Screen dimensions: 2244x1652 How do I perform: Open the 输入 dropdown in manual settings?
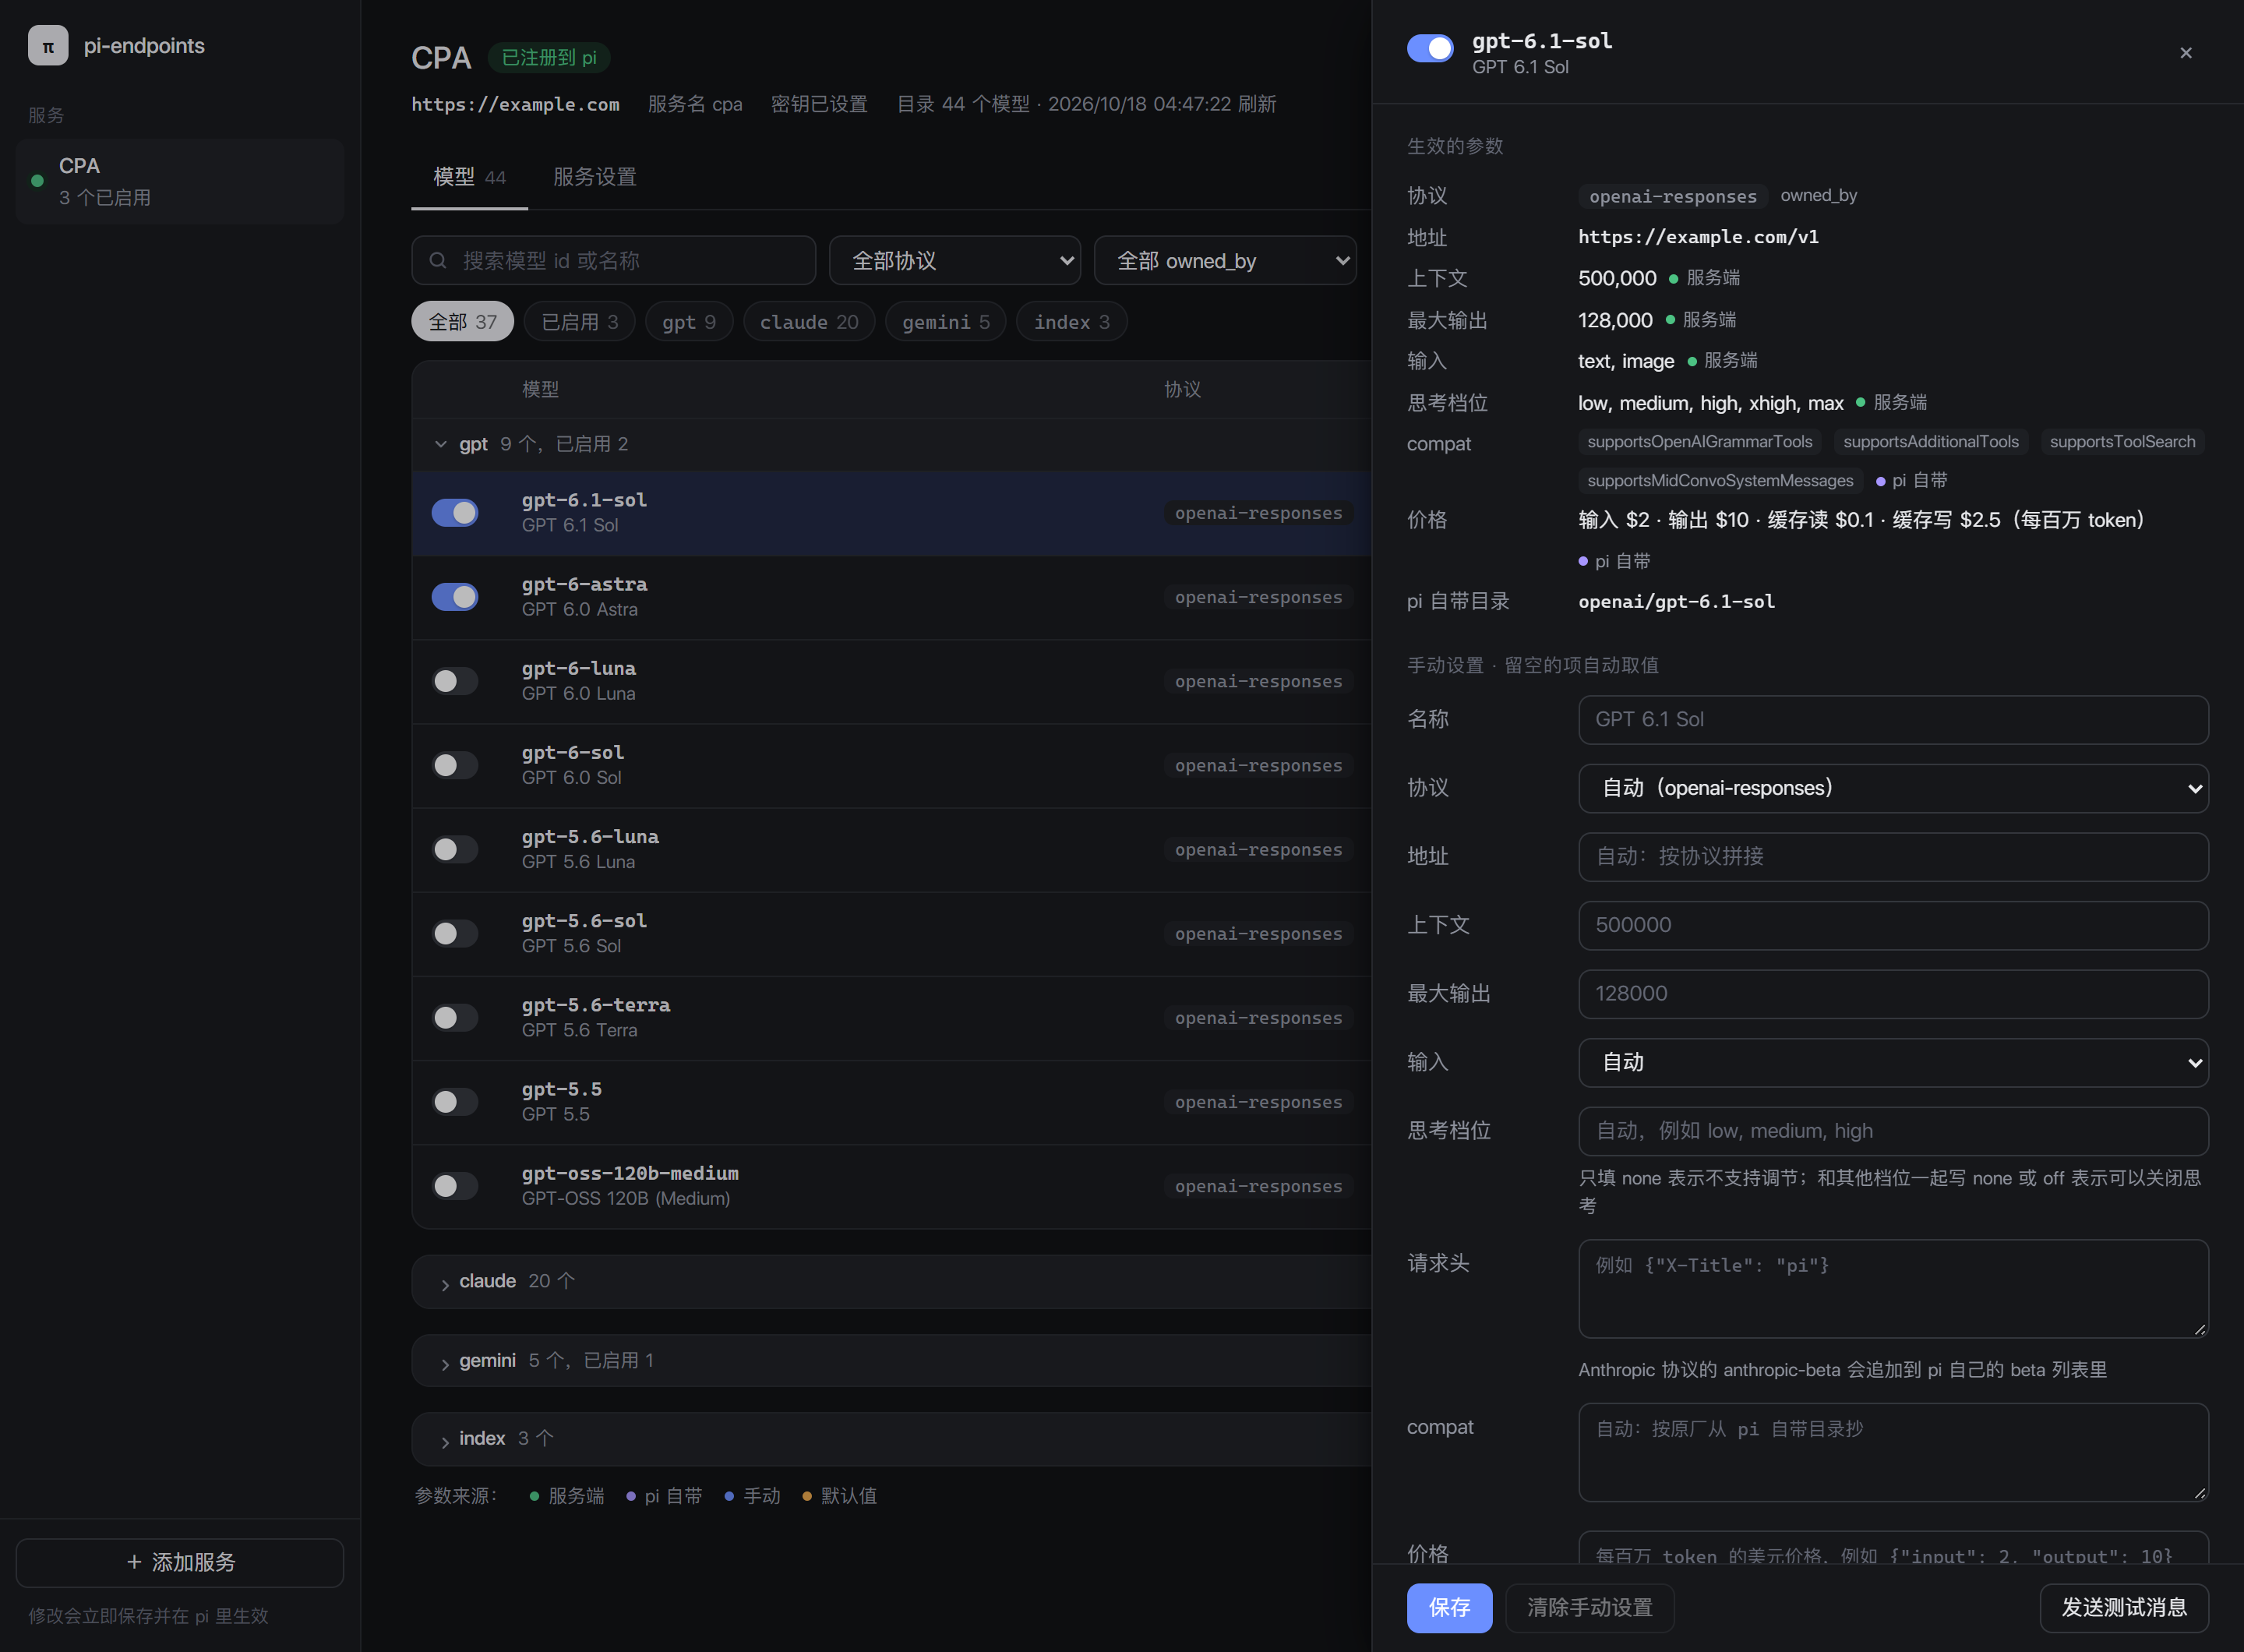tap(1893, 1062)
